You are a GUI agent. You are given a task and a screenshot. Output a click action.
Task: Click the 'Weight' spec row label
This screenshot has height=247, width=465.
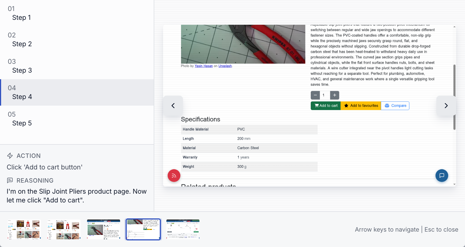[x=188, y=167]
